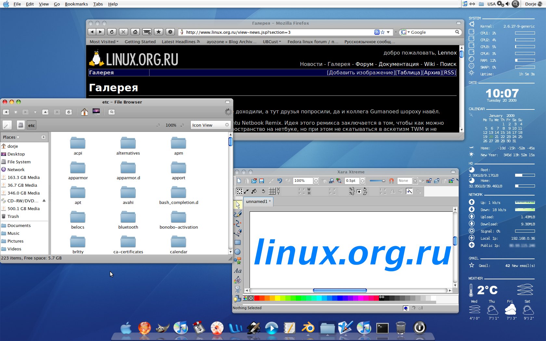This screenshot has width=546, height=341.
Task: Open the 0.5pt line width dropdown in Xara
Action: (x=363, y=181)
